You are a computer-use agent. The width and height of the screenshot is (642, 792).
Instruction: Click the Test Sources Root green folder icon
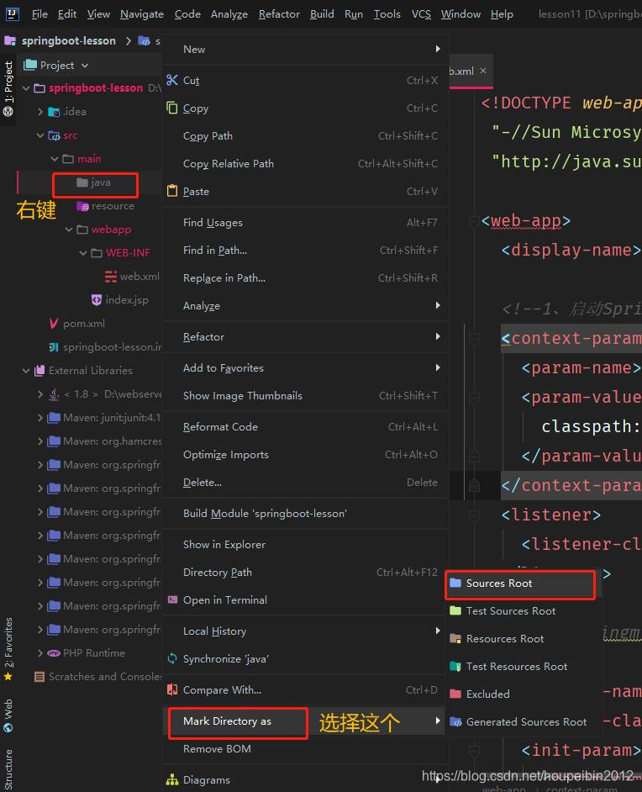tap(455, 610)
